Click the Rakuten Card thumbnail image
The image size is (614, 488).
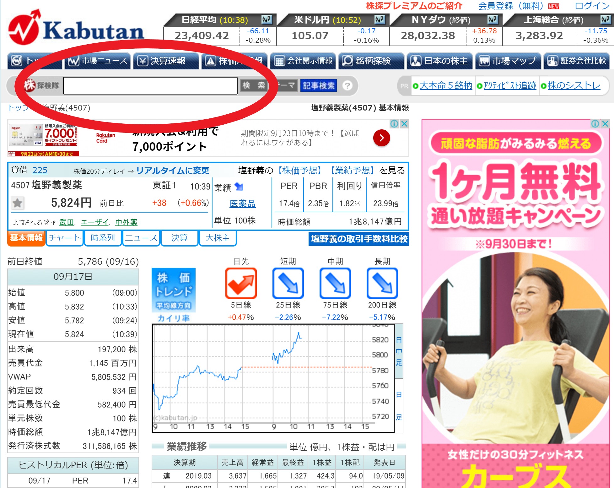43,139
